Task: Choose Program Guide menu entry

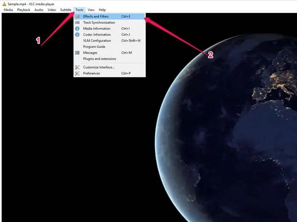Action: pyautogui.click(x=94, y=47)
